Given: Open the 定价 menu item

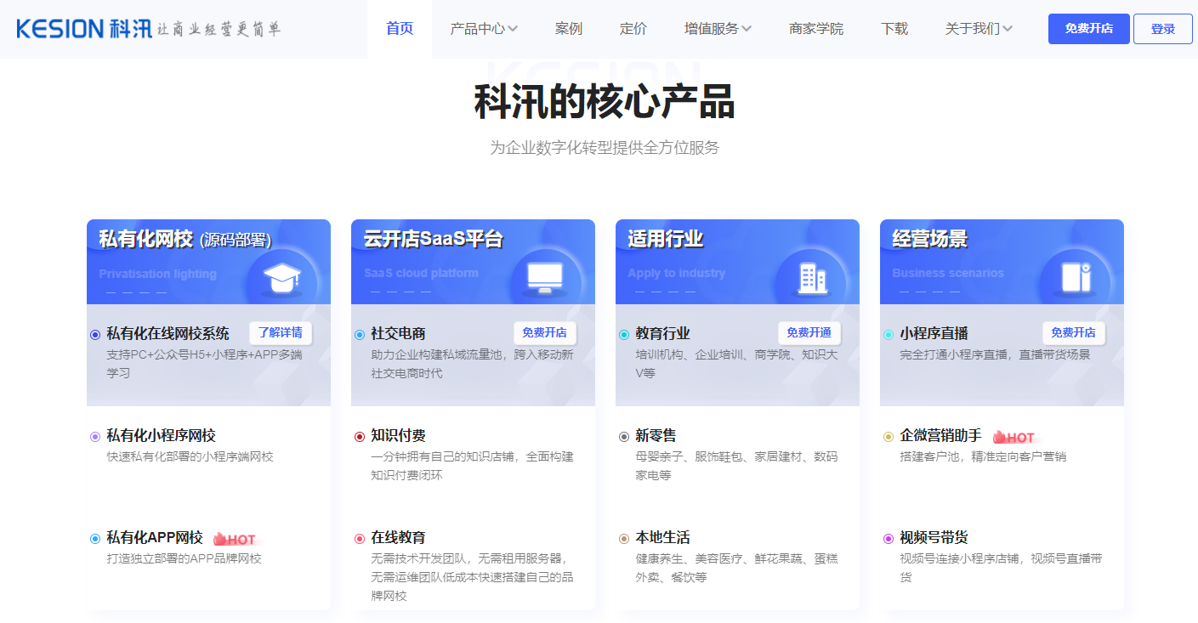Looking at the screenshot, I should 633,29.
